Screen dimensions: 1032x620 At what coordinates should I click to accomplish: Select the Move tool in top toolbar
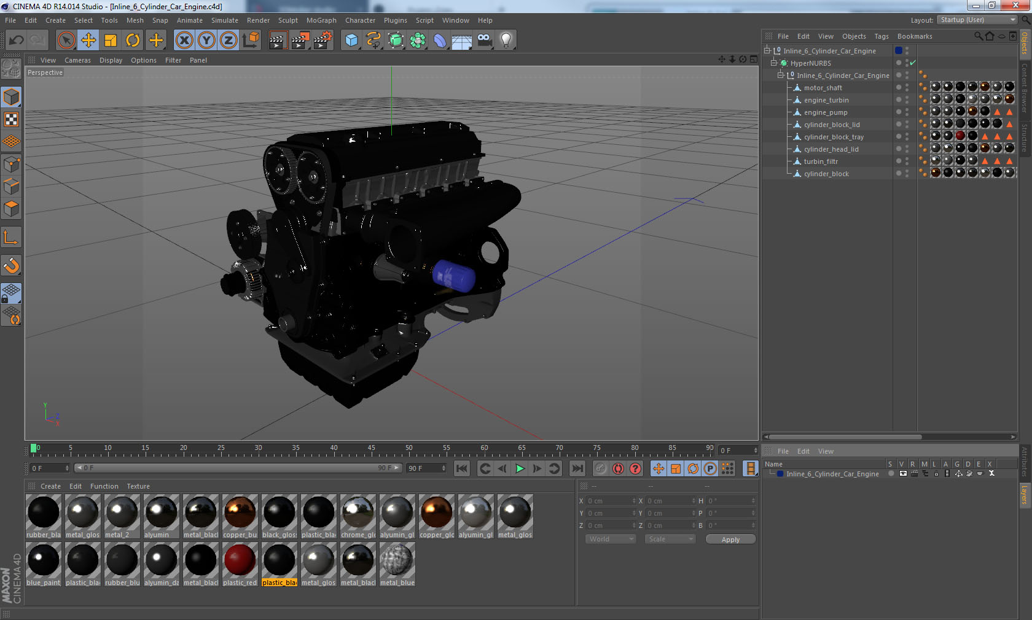click(x=88, y=41)
